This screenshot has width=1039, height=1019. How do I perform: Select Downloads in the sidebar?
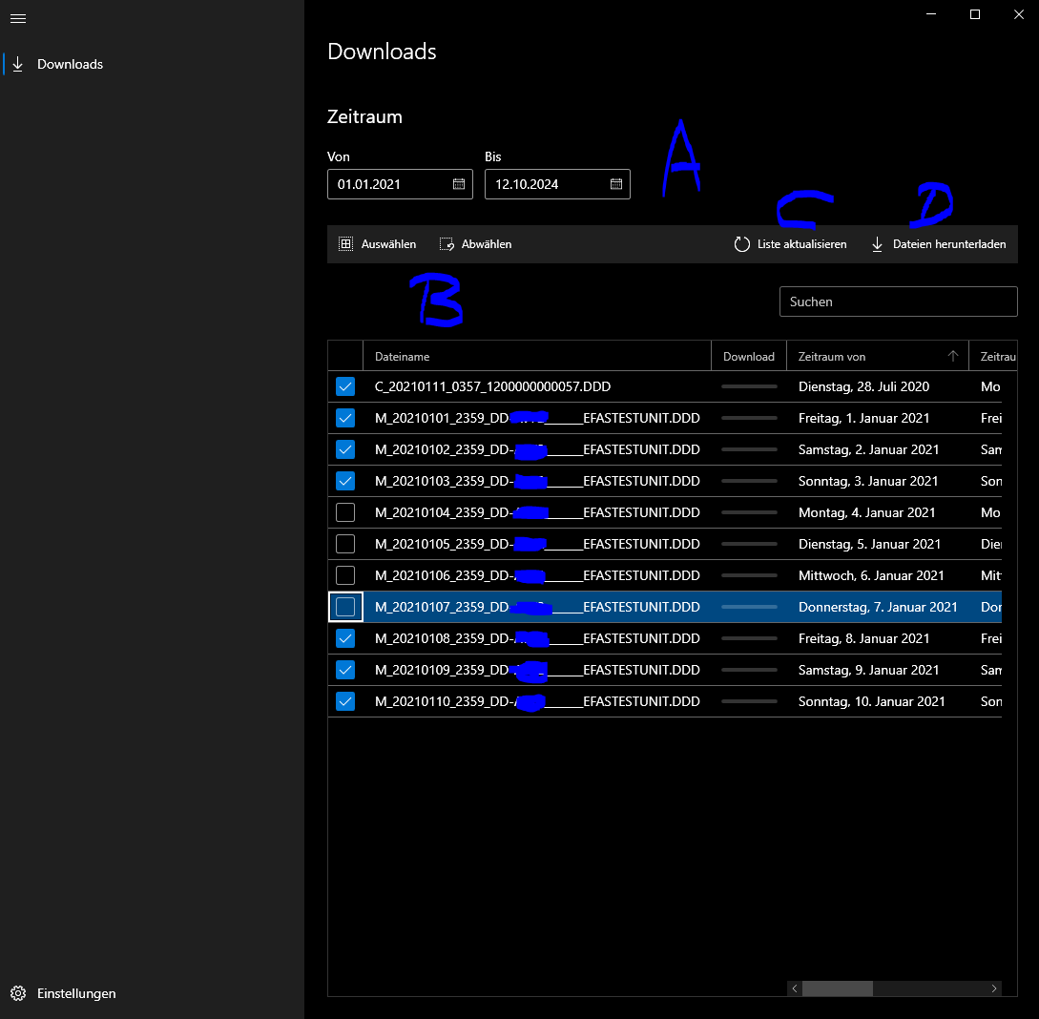pyautogui.click(x=70, y=64)
